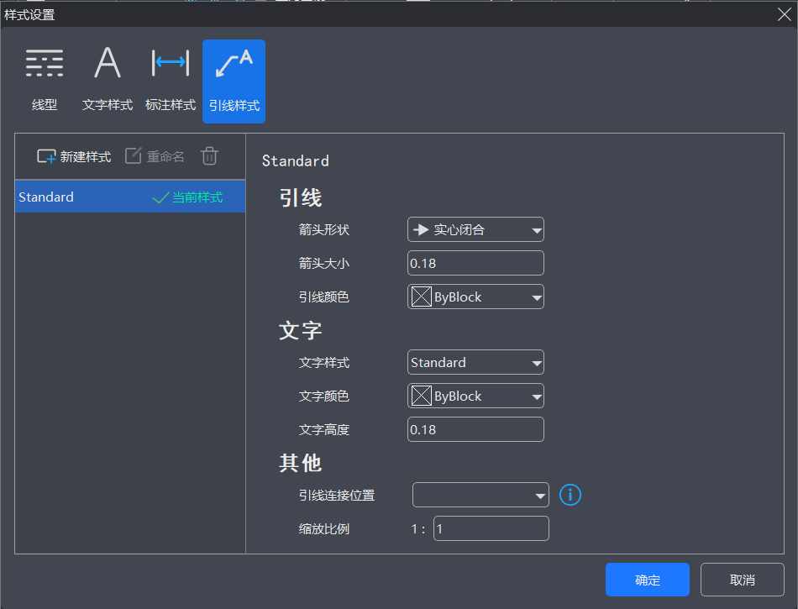Click the 箭头大小 arrow size field
The image size is (798, 609).
click(x=475, y=263)
